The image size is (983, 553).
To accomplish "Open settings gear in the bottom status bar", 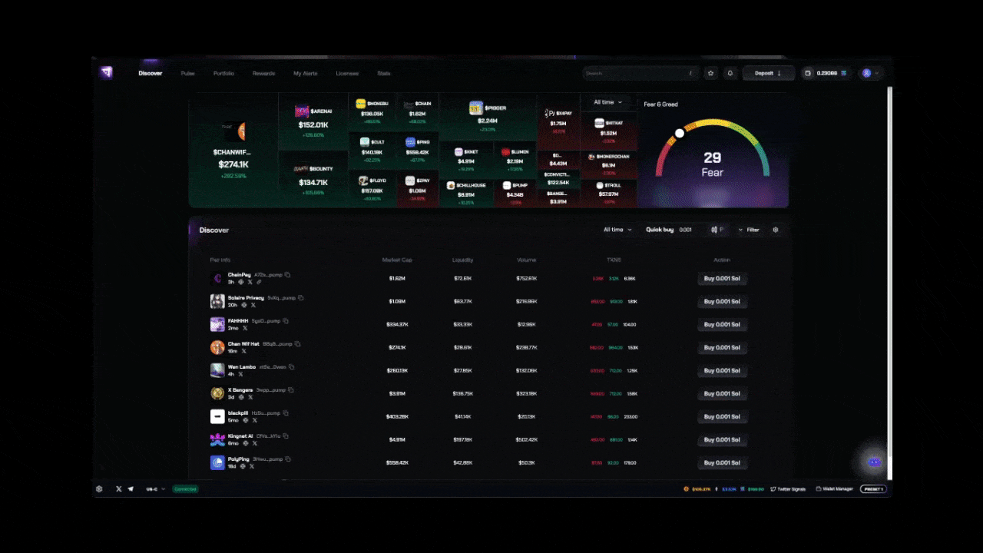I will (98, 488).
